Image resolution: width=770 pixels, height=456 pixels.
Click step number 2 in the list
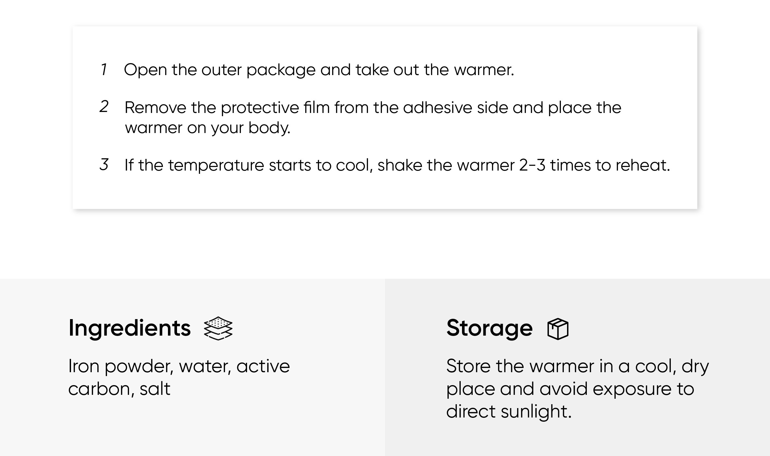pyautogui.click(x=104, y=107)
